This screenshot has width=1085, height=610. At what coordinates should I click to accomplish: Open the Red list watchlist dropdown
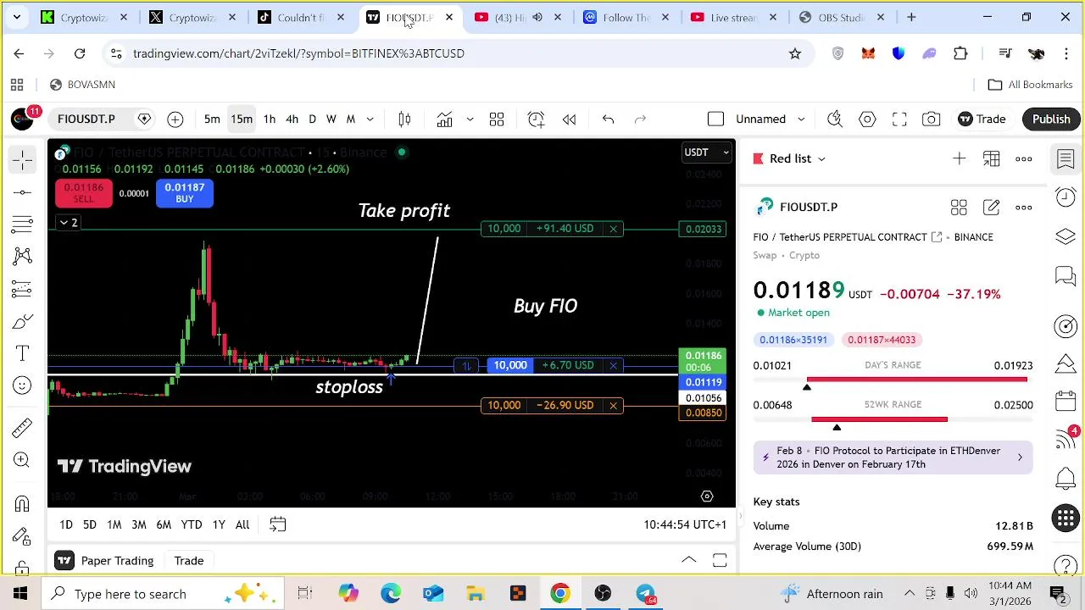click(789, 158)
